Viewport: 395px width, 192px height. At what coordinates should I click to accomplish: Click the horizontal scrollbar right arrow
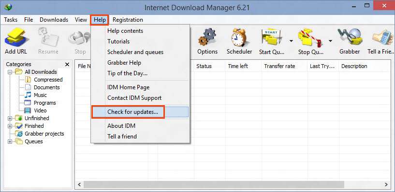[x=386, y=184]
